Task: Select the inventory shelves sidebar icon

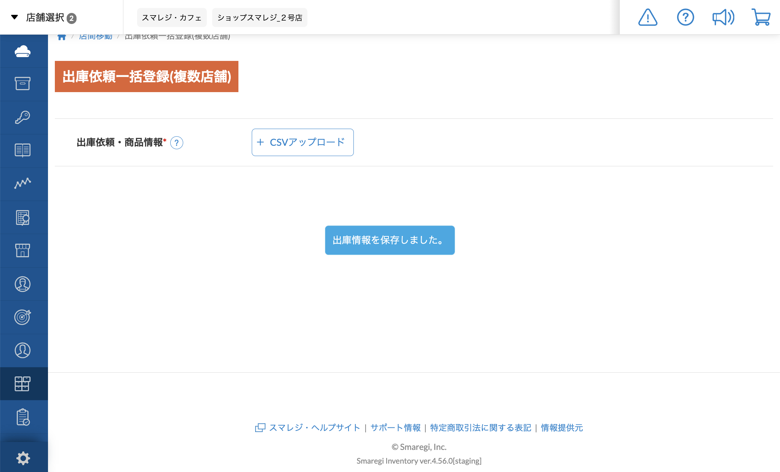Action: coord(23,384)
